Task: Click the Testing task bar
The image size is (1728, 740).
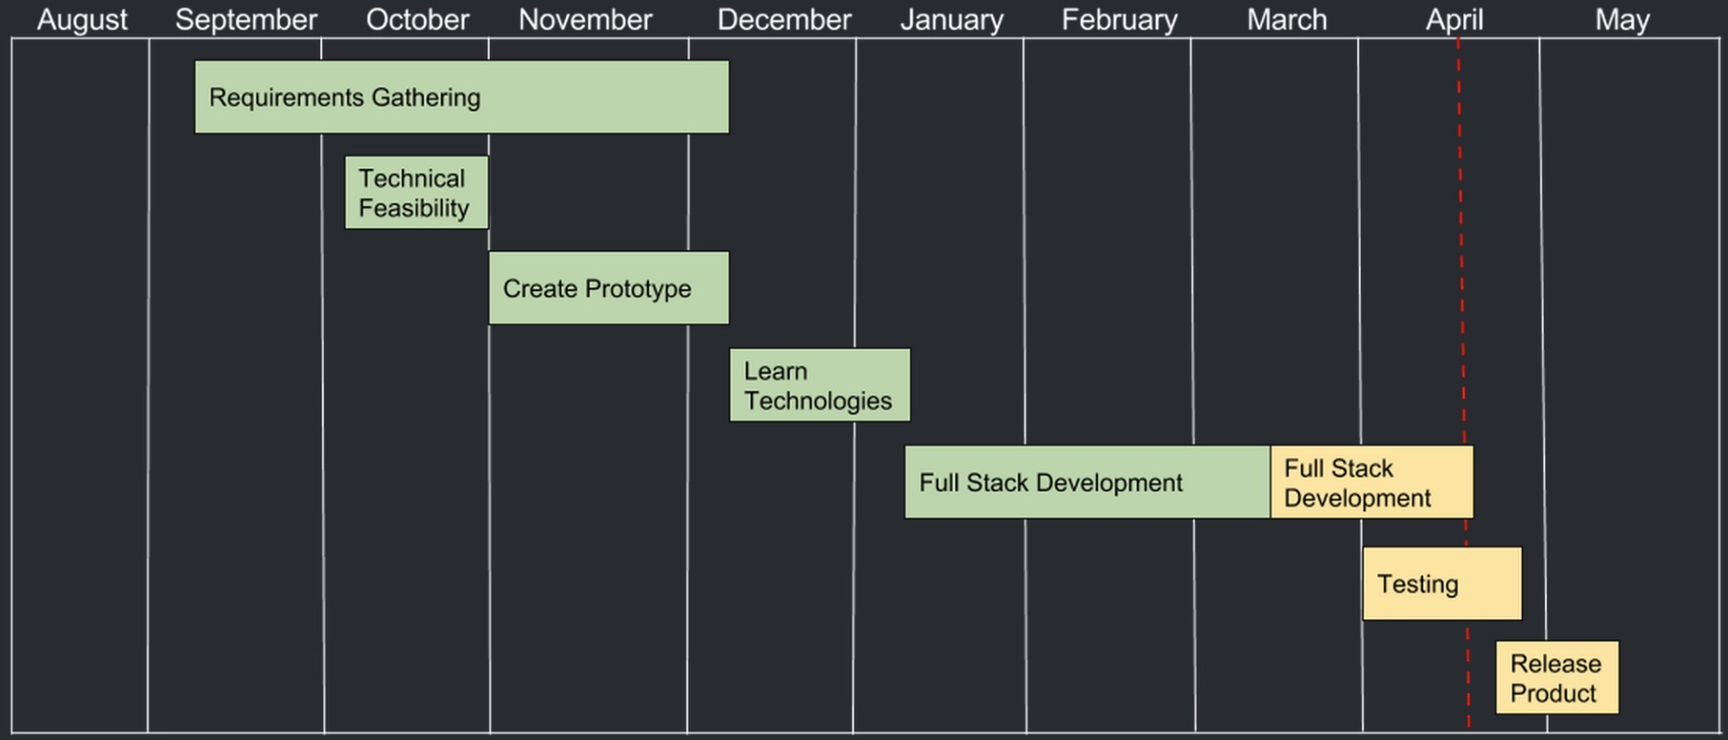Action: pyautogui.click(x=1442, y=584)
